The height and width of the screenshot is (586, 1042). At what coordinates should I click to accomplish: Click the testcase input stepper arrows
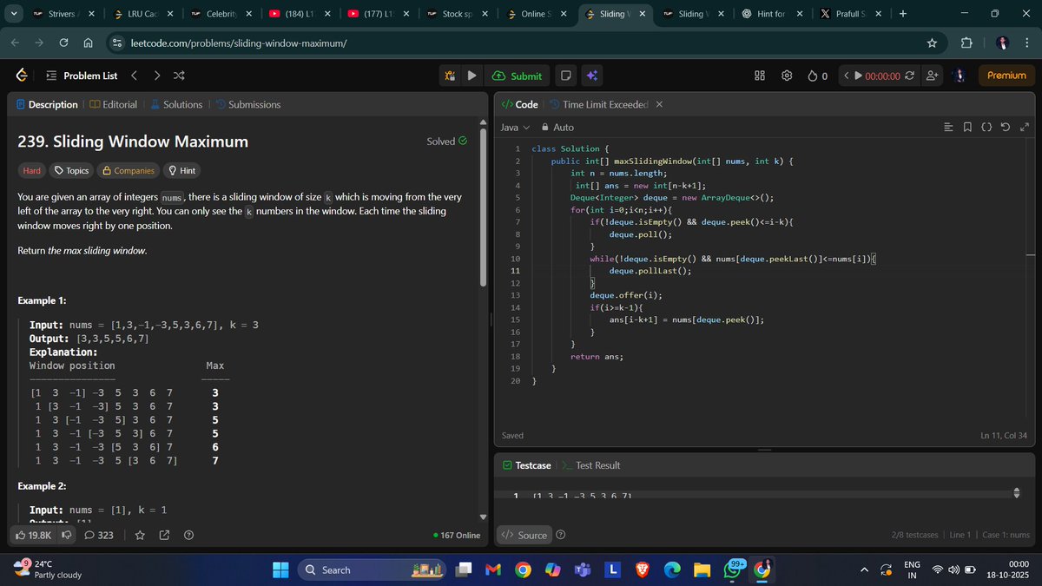(x=1018, y=493)
